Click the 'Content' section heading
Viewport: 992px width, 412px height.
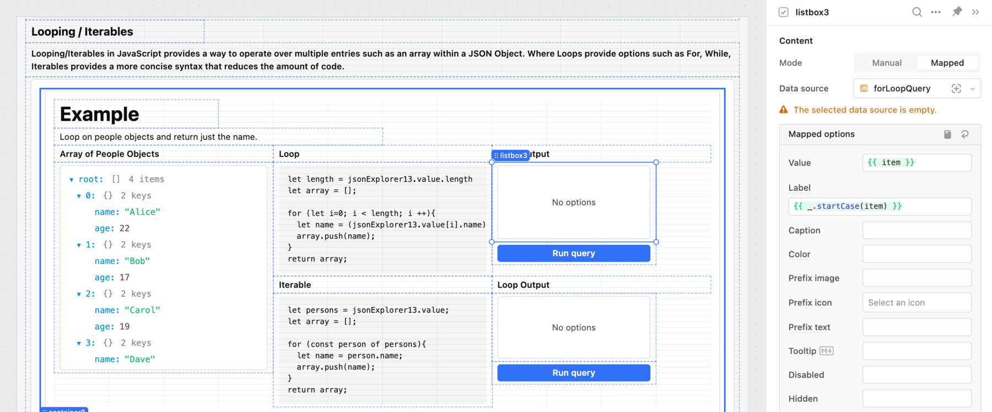(796, 41)
